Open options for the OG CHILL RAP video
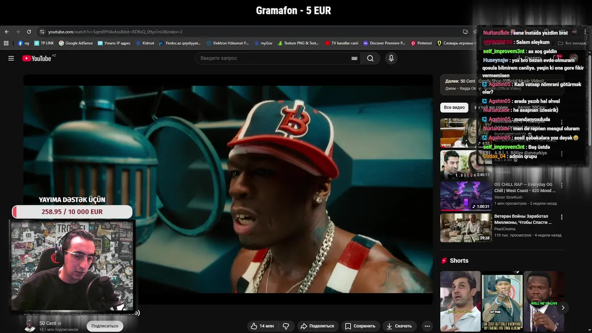 tap(562, 185)
